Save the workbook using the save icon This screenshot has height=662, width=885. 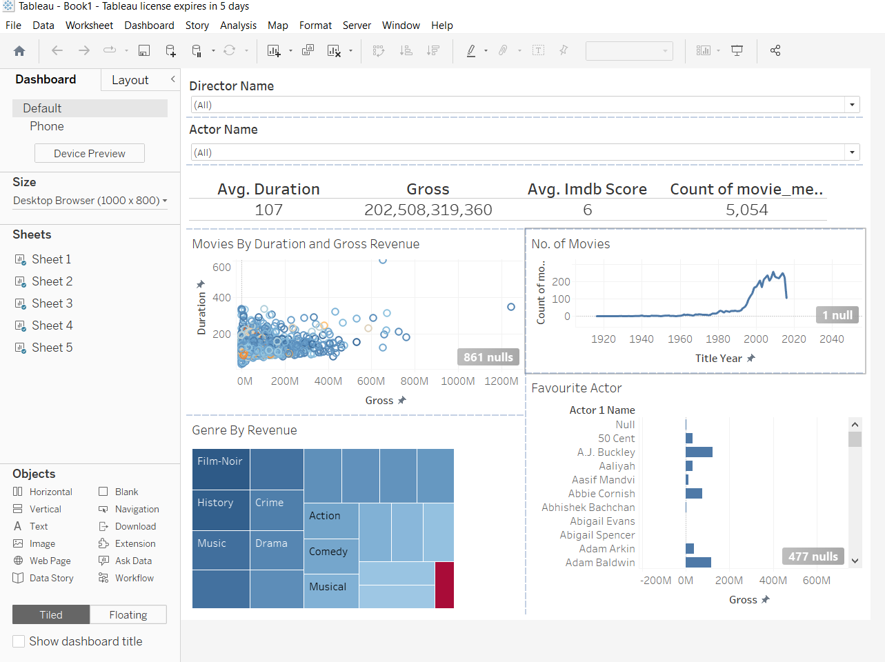(x=143, y=50)
